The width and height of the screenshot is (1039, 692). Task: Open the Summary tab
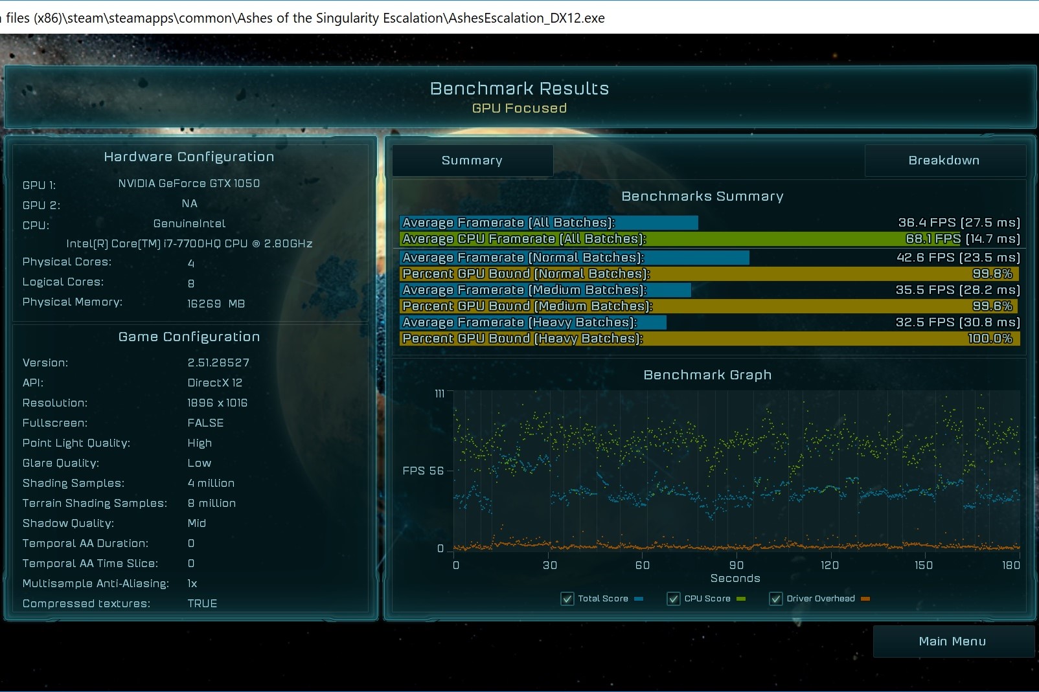(x=472, y=160)
